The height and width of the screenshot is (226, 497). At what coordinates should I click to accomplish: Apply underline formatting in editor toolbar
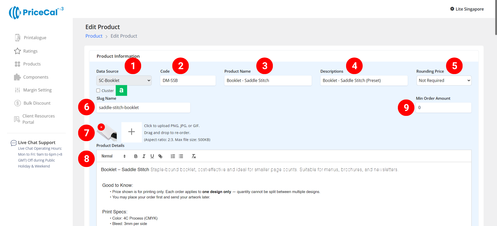pyautogui.click(x=152, y=156)
